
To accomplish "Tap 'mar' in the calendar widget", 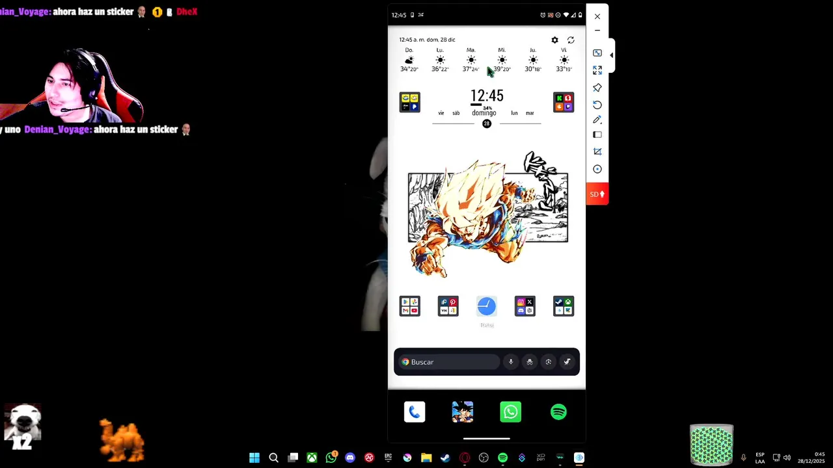I will pyautogui.click(x=530, y=113).
